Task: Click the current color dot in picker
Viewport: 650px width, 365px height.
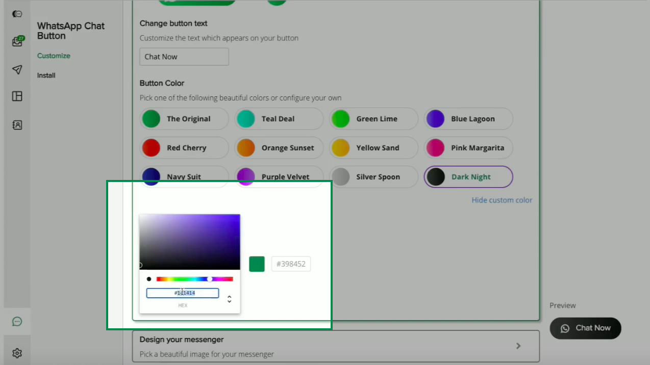Action: [x=149, y=279]
